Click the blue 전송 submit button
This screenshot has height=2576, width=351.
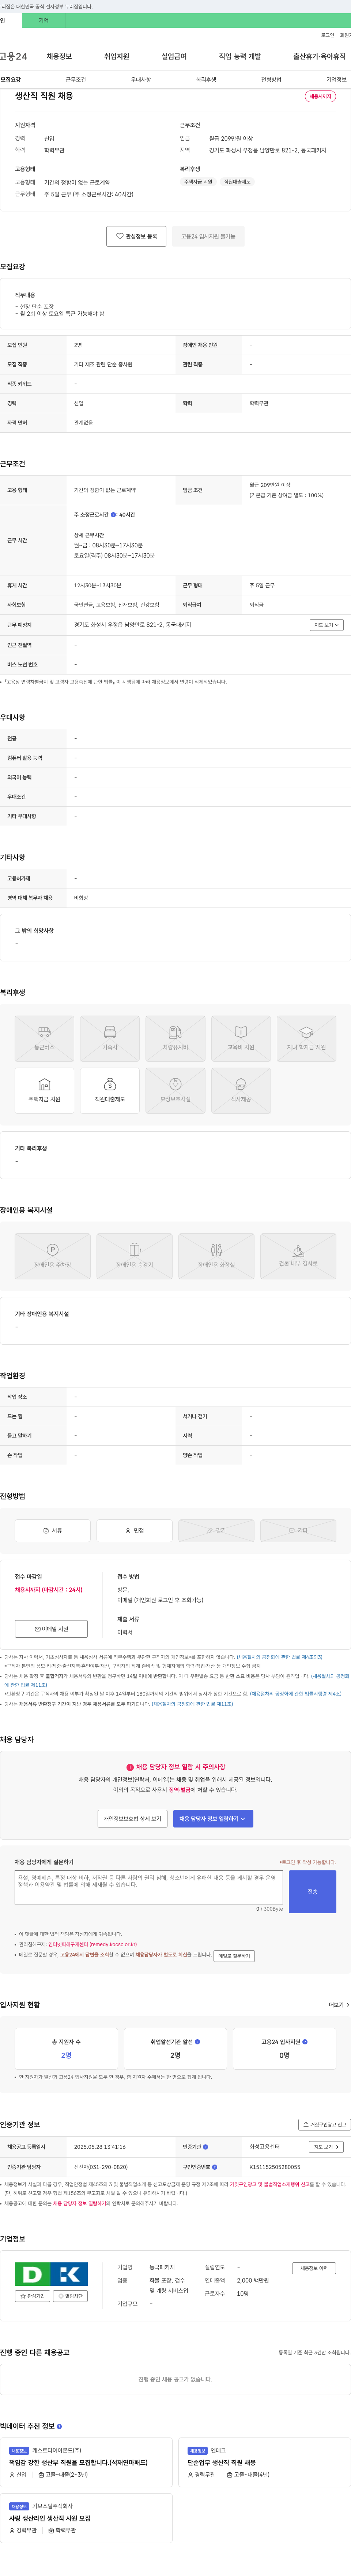pyautogui.click(x=312, y=1892)
